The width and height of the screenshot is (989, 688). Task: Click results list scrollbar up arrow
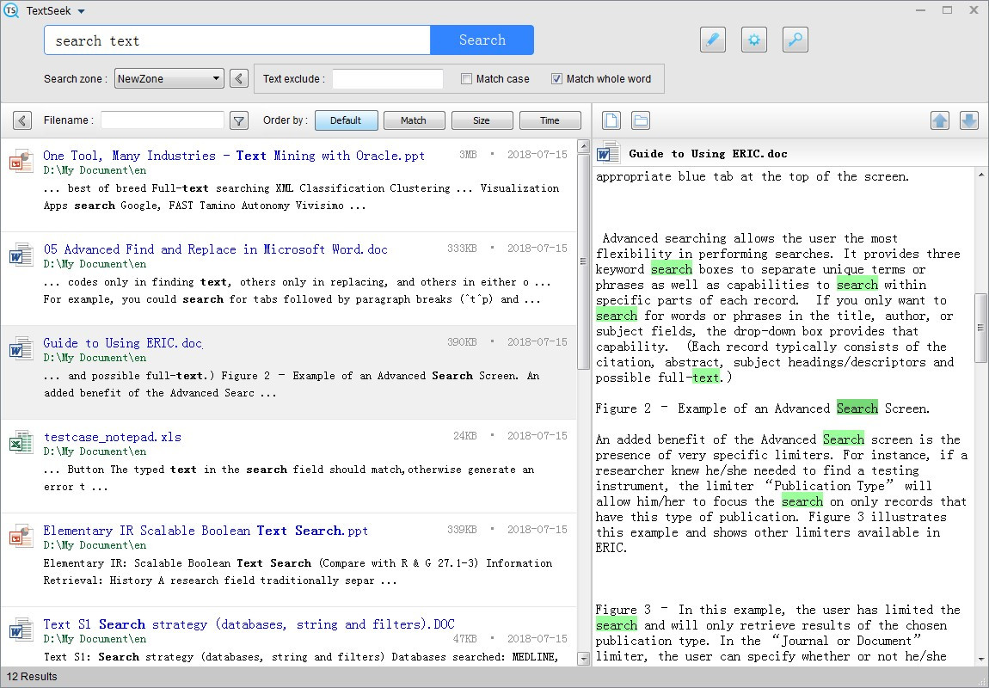click(x=583, y=146)
